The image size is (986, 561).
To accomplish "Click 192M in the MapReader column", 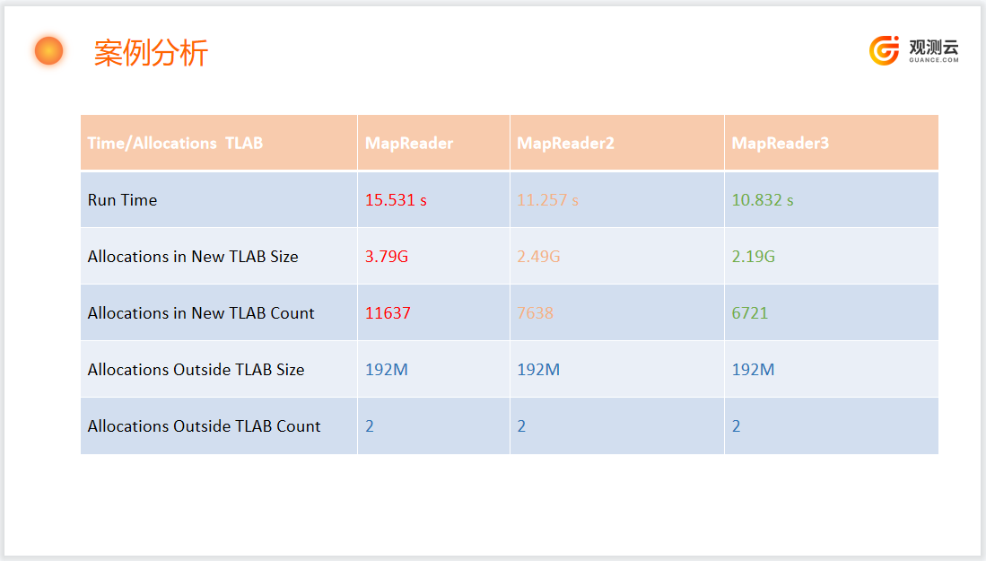I will point(386,370).
